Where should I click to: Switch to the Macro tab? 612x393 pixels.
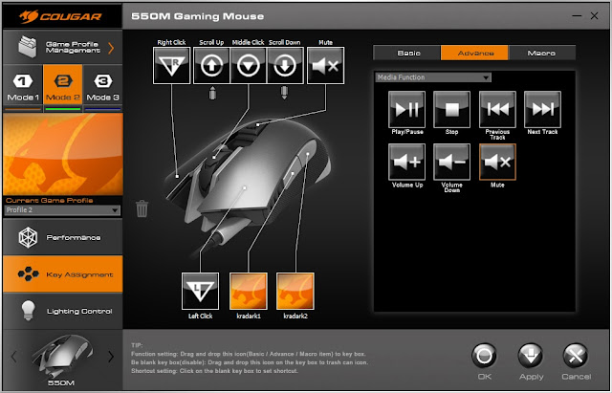542,53
